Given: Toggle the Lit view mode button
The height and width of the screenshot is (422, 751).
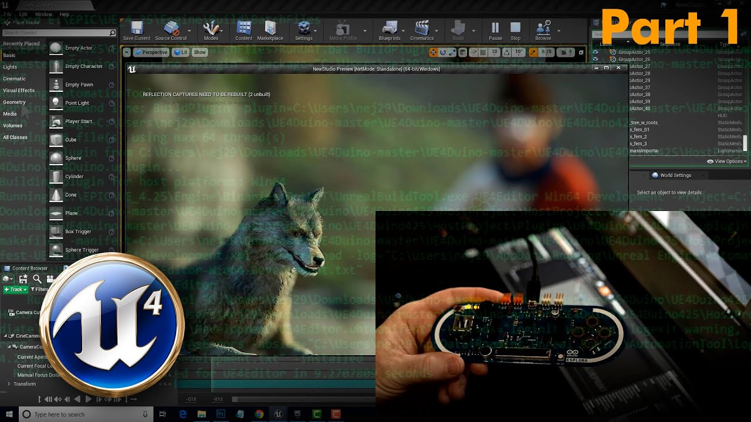Looking at the screenshot, I should pyautogui.click(x=181, y=52).
